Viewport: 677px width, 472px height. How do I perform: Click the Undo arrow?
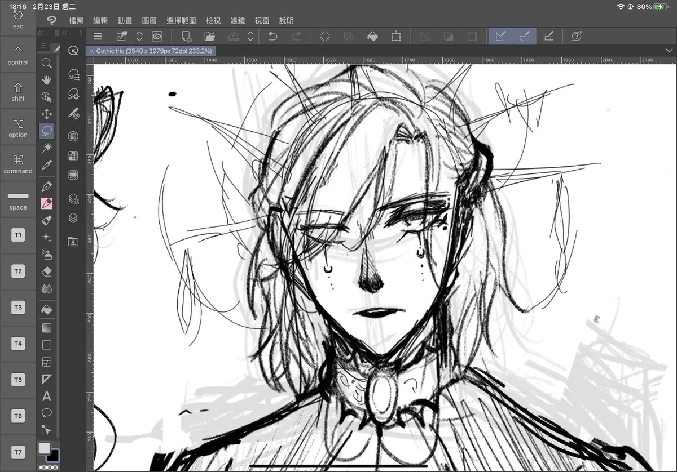[x=272, y=36]
